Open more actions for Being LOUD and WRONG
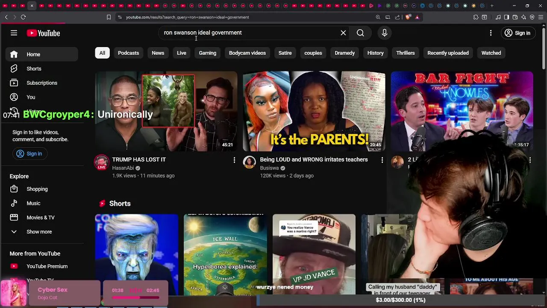 tap(382, 160)
